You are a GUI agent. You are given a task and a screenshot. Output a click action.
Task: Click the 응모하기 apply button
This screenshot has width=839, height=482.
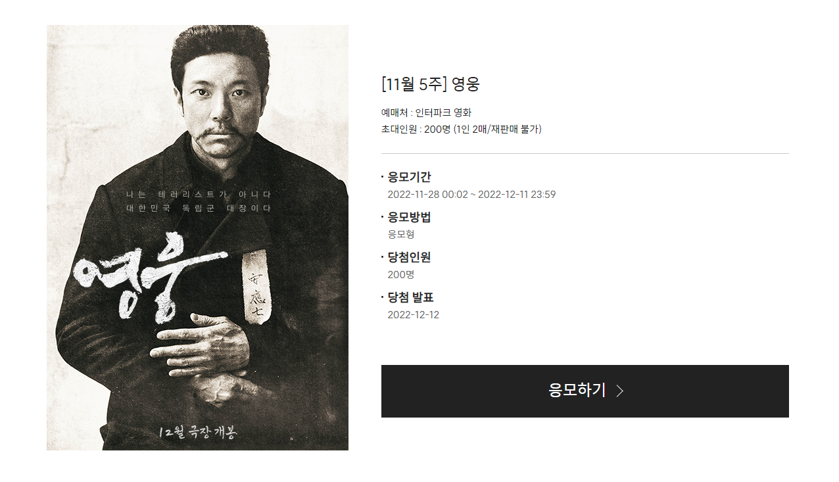pyautogui.click(x=585, y=391)
